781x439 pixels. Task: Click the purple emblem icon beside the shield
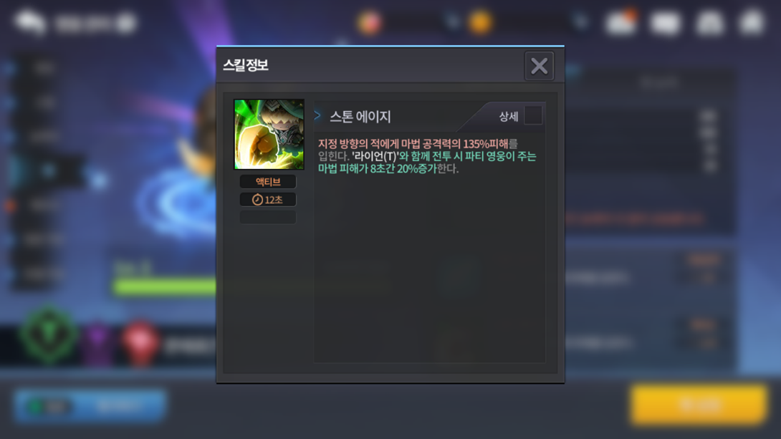point(97,342)
